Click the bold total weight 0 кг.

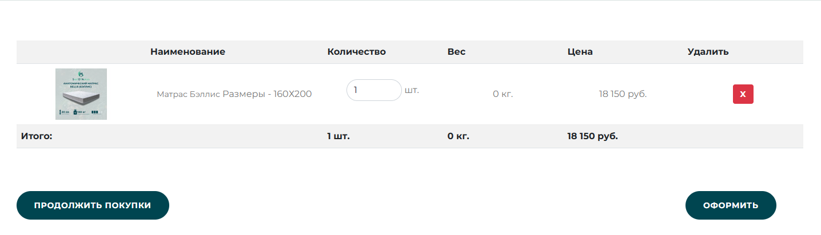[459, 136]
